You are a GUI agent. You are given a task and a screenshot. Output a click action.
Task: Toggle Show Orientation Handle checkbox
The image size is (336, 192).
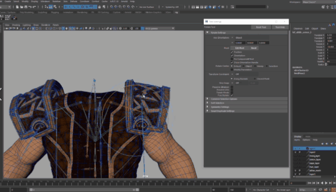pyautogui.click(x=232, y=62)
